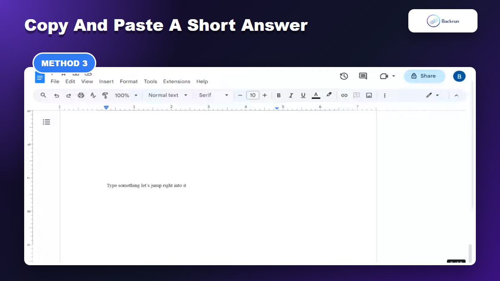Toggle italic formatting
The height and width of the screenshot is (281, 500).
291,95
